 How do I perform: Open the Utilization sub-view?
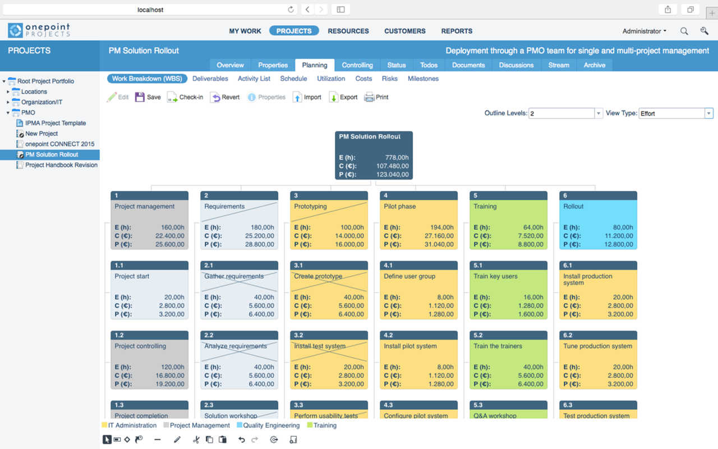(x=331, y=78)
